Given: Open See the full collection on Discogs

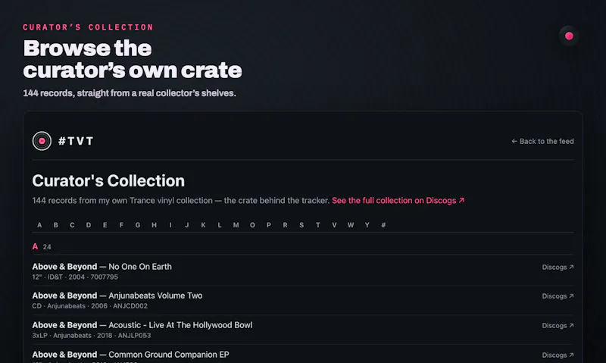Looking at the screenshot, I should click(398, 201).
